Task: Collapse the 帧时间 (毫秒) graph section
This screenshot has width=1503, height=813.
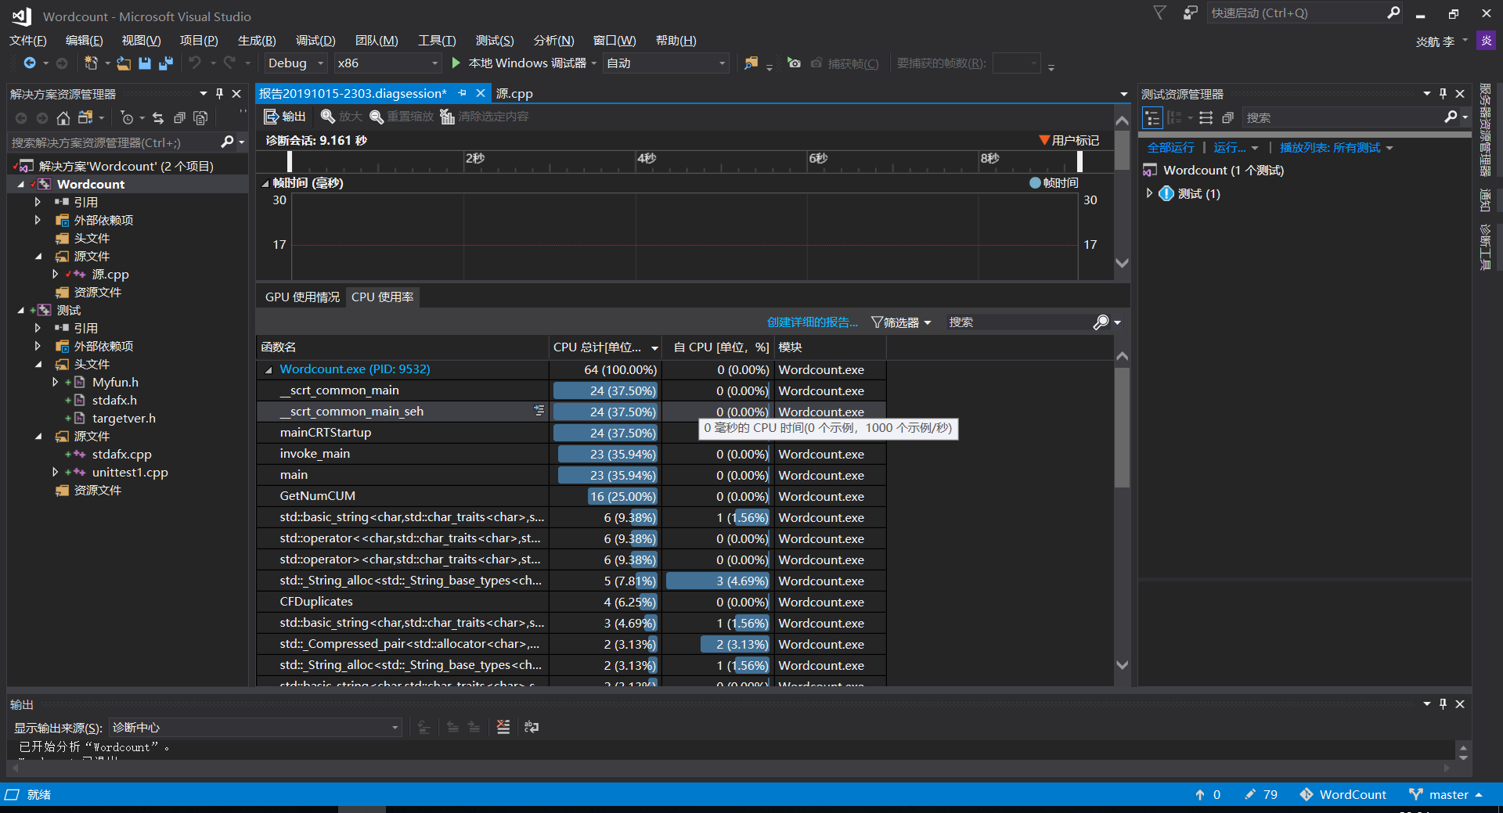Action: [265, 184]
